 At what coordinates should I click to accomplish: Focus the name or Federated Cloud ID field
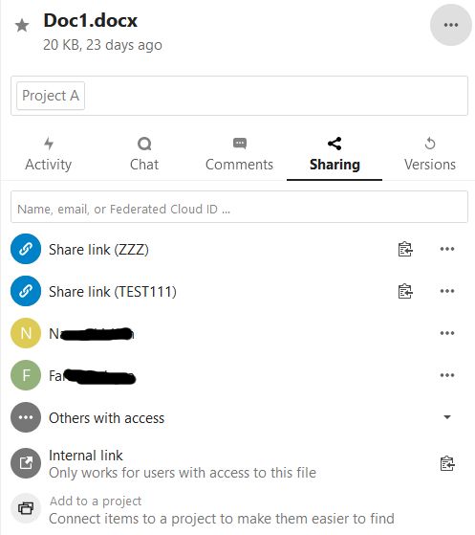point(239,207)
